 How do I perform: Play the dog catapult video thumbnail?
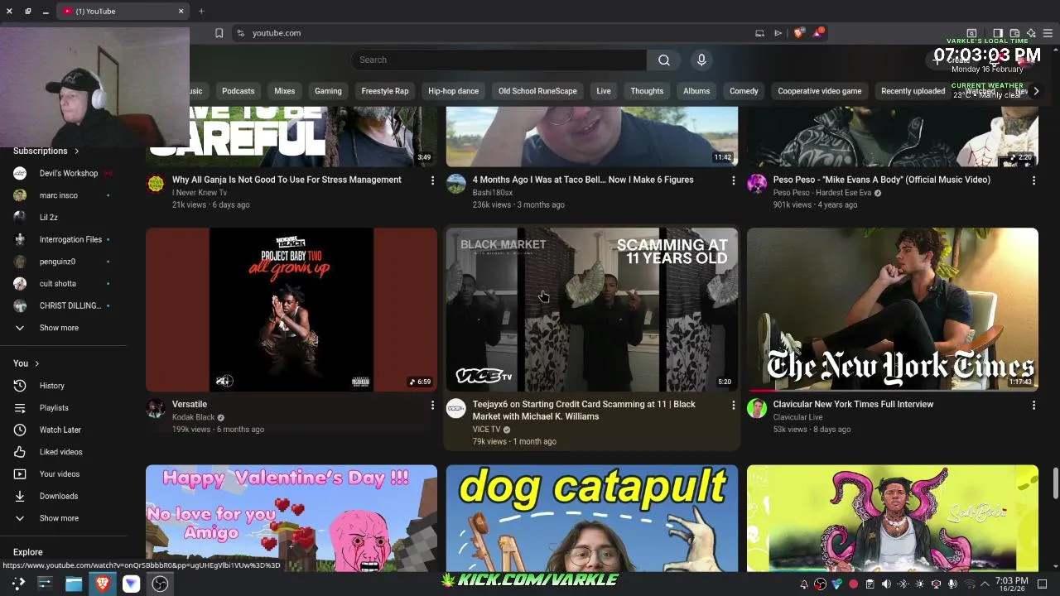591,518
